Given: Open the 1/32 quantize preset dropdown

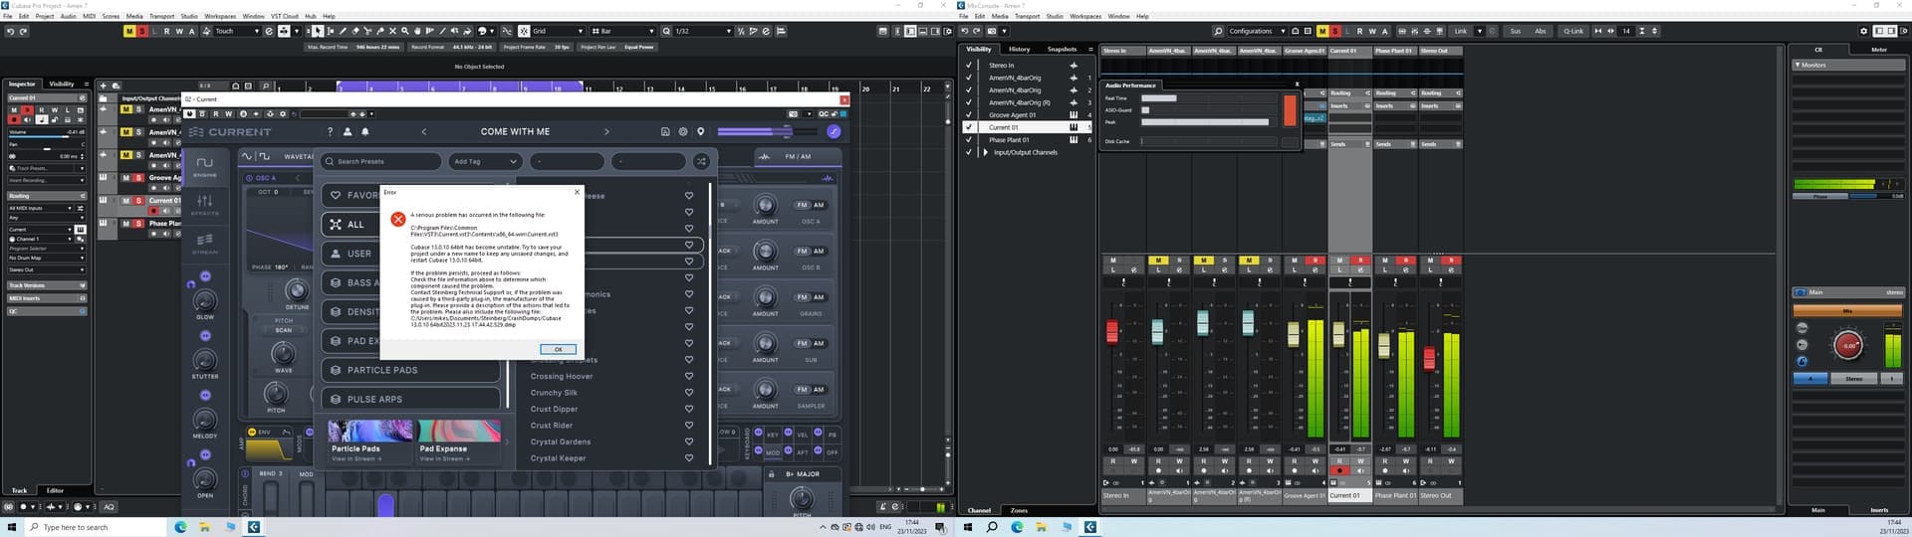Looking at the screenshot, I should [x=703, y=31].
